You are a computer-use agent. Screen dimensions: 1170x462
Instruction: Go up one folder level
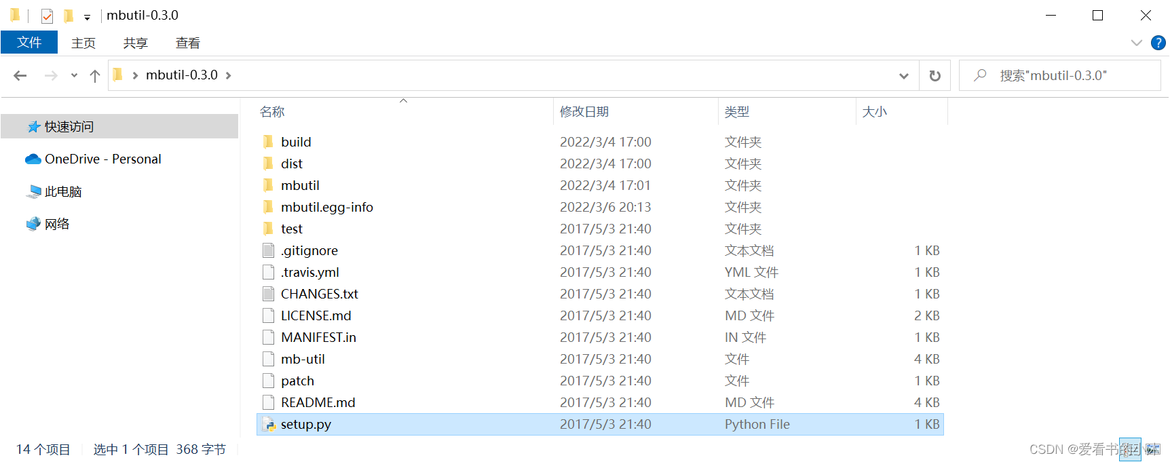click(95, 75)
